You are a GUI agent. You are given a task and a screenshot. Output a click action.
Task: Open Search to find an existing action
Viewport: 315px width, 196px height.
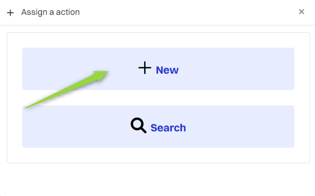159,127
